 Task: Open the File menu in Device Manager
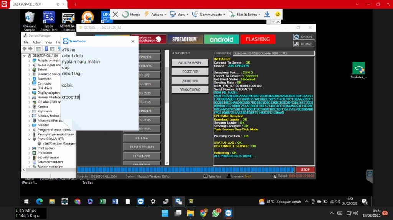[26, 42]
